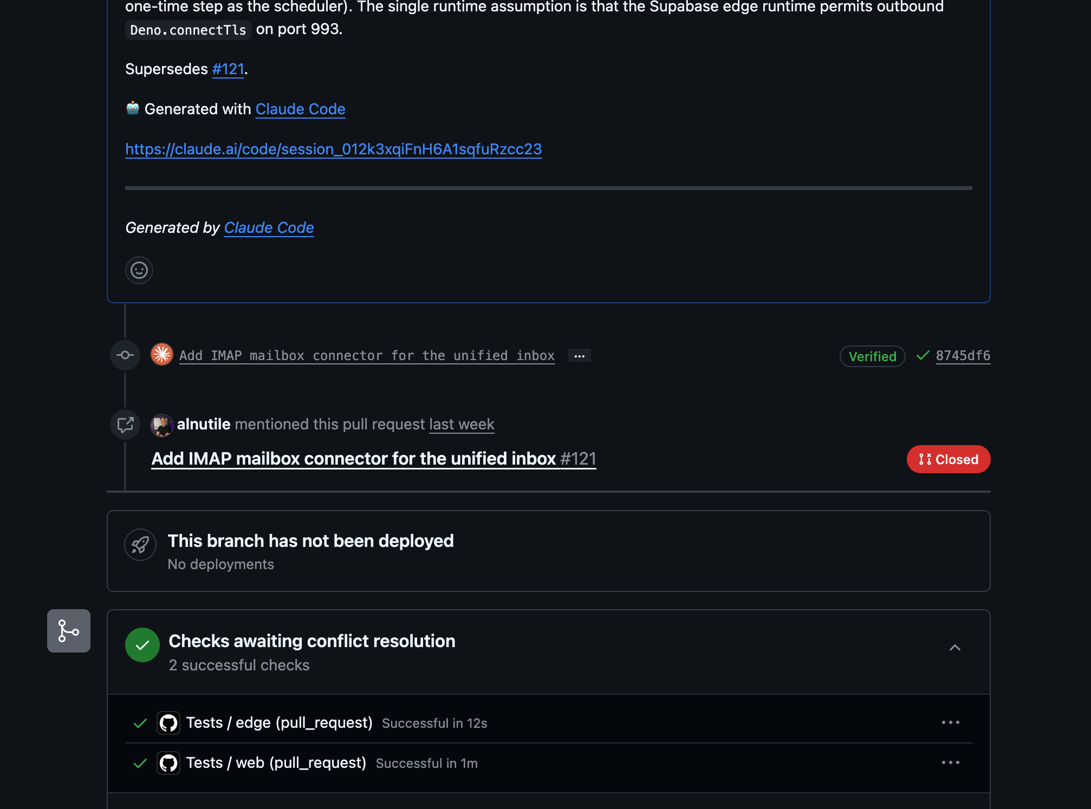Open the alnutile avatar

click(162, 425)
